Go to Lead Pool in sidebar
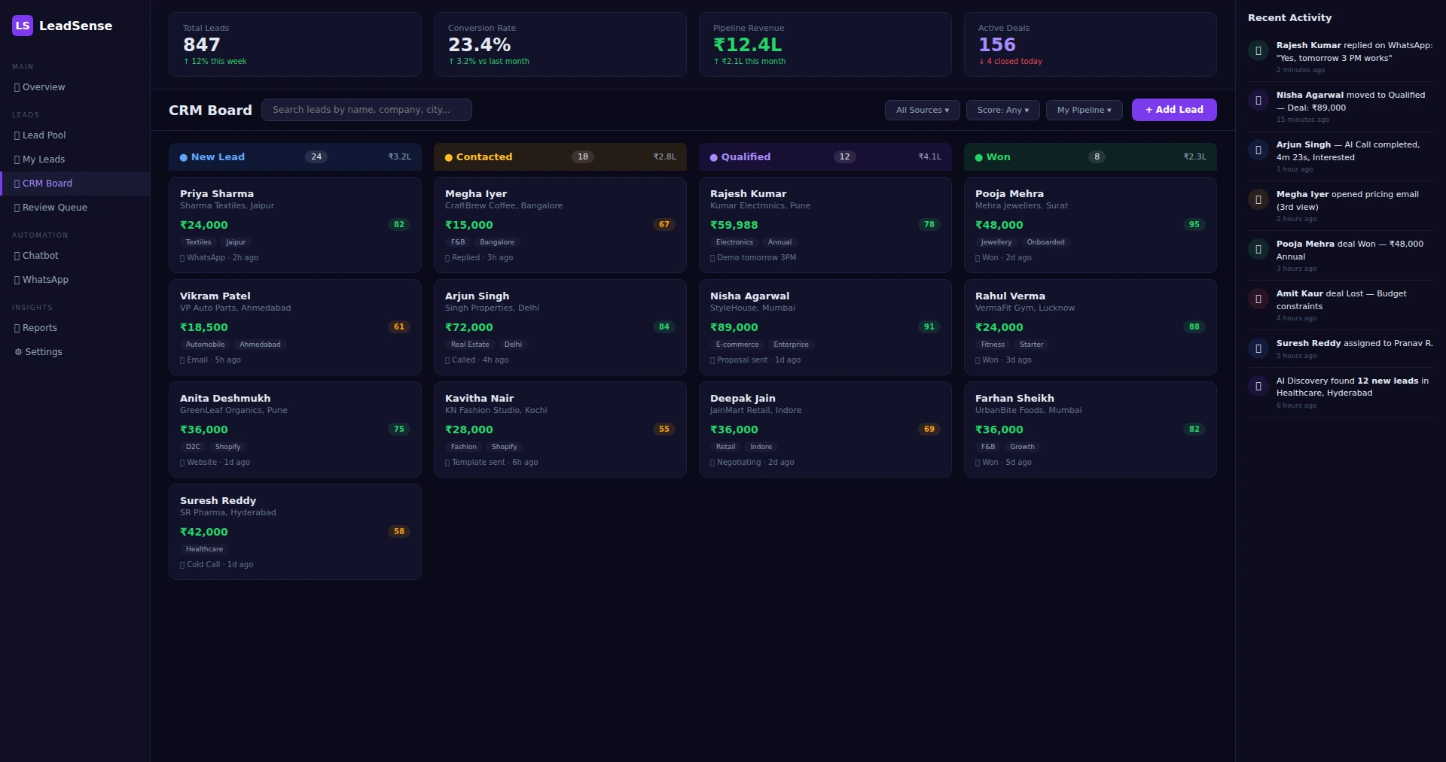This screenshot has height=762, width=1446. [x=44, y=135]
